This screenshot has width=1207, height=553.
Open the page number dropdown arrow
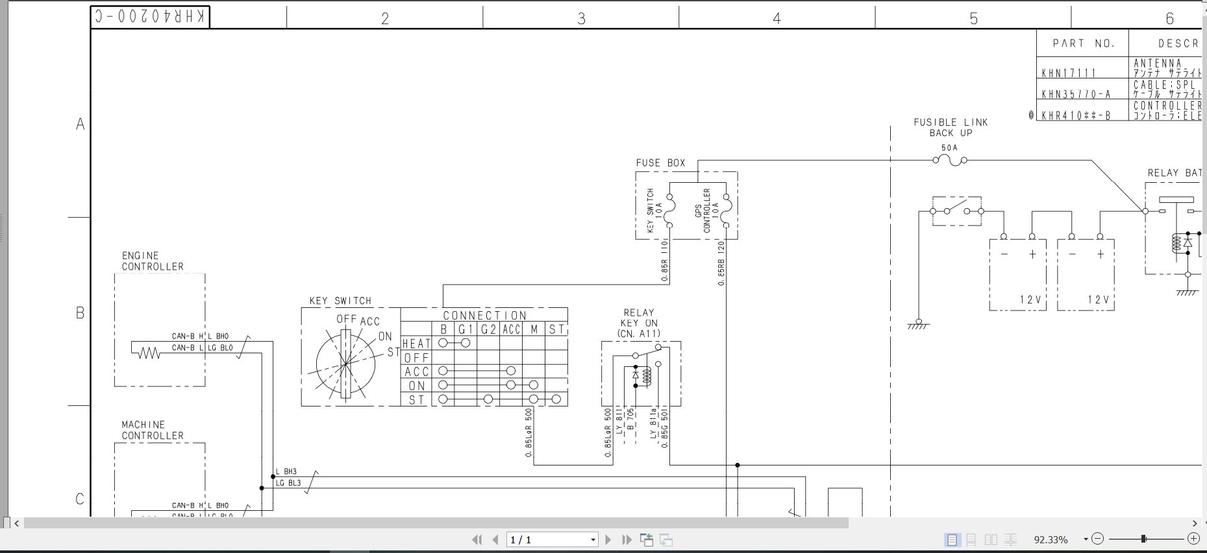point(593,539)
